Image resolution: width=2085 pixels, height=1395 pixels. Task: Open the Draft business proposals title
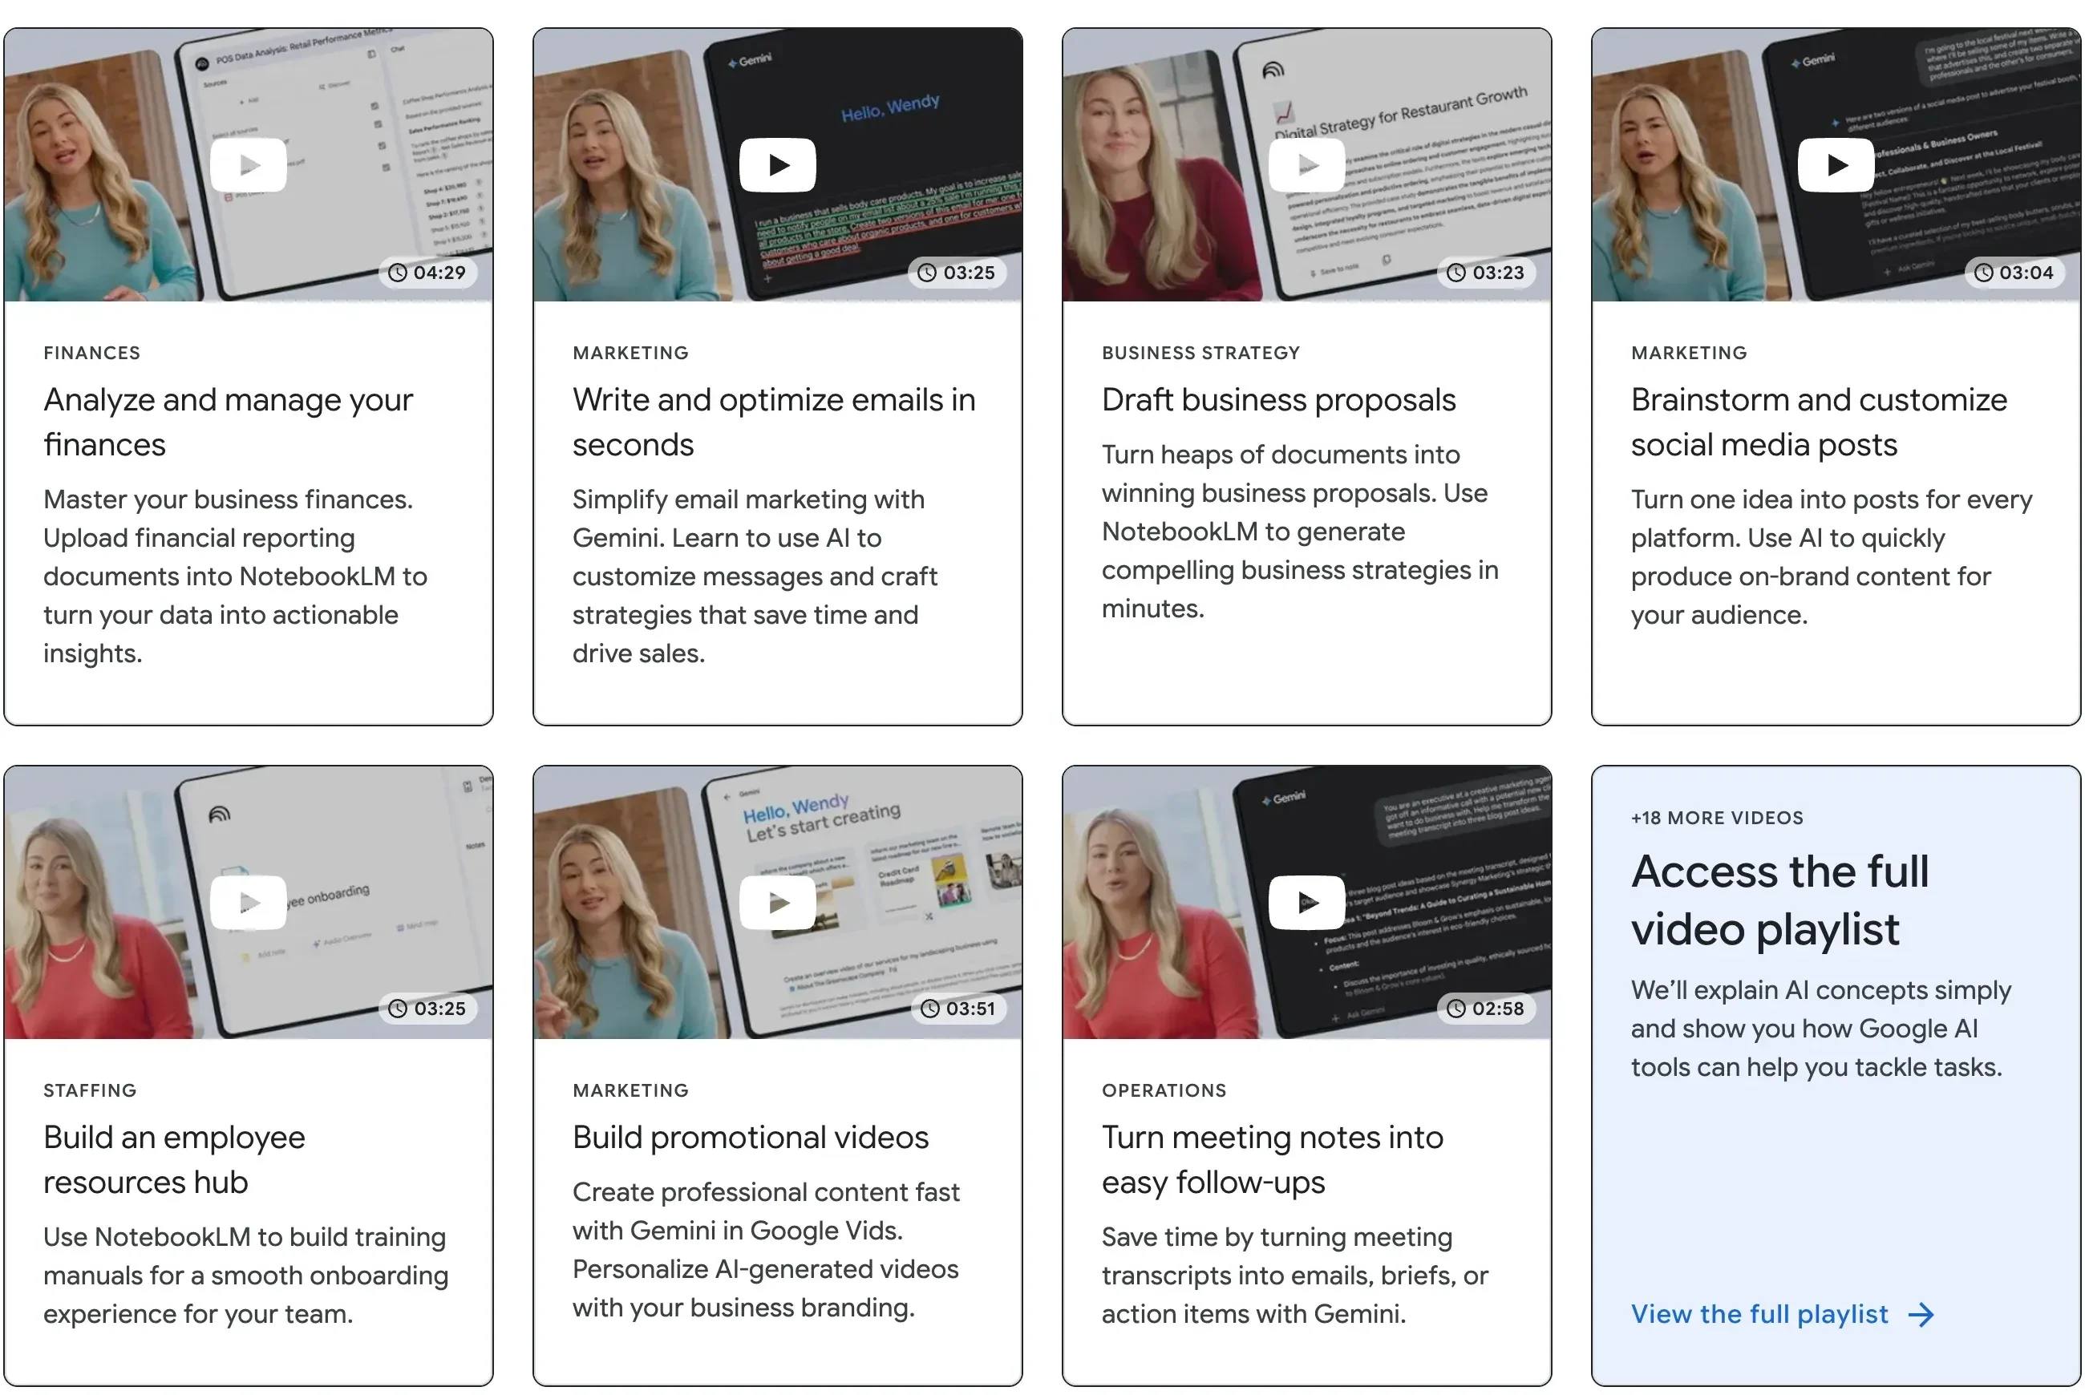click(x=1279, y=399)
